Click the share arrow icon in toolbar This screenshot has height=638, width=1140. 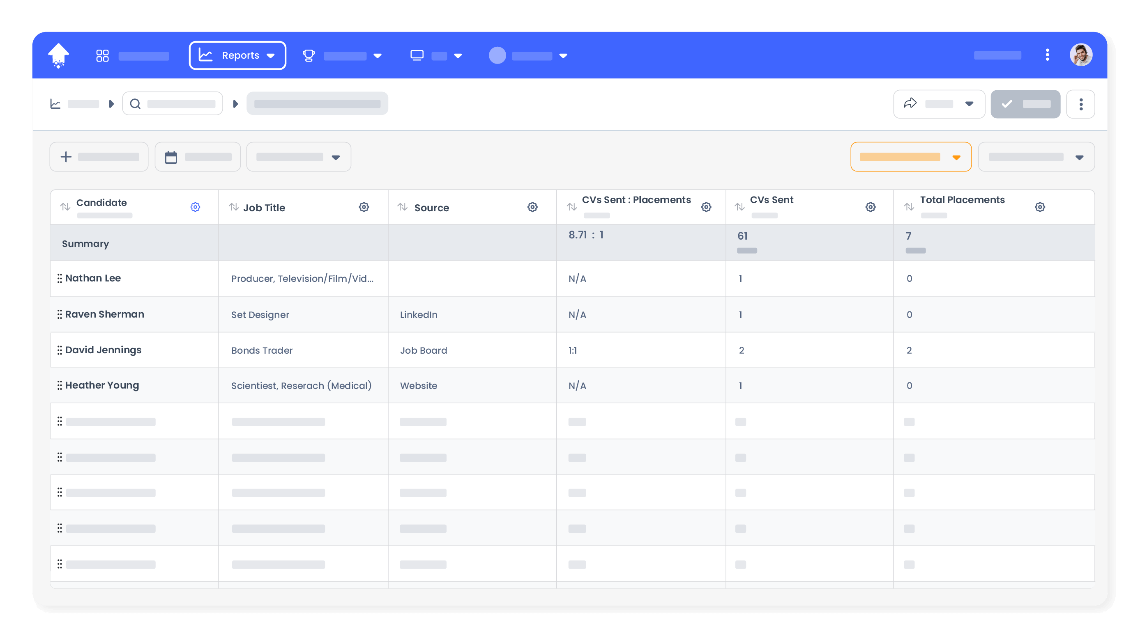pyautogui.click(x=911, y=103)
